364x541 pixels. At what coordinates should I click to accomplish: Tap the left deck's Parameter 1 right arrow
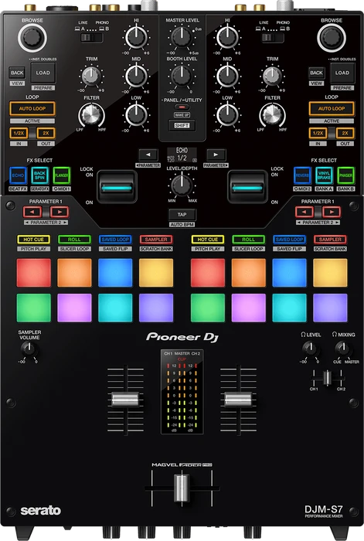[x=60, y=212]
